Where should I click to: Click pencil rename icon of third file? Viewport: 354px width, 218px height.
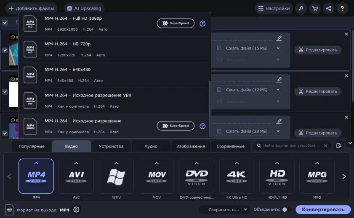[279, 121]
